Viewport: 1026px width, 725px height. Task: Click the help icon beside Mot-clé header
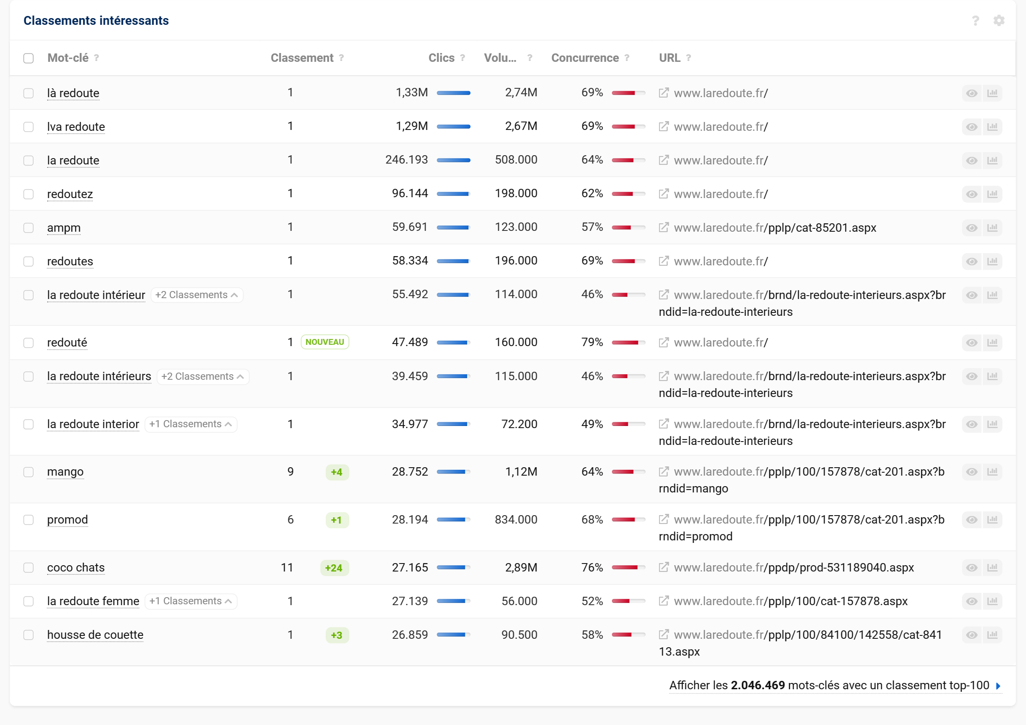click(96, 58)
